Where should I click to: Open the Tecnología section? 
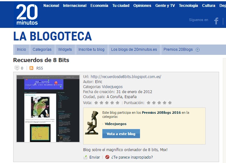tap(188, 6)
